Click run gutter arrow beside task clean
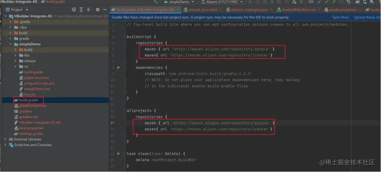Viewport: 381px width, 172px height. tap(119, 153)
